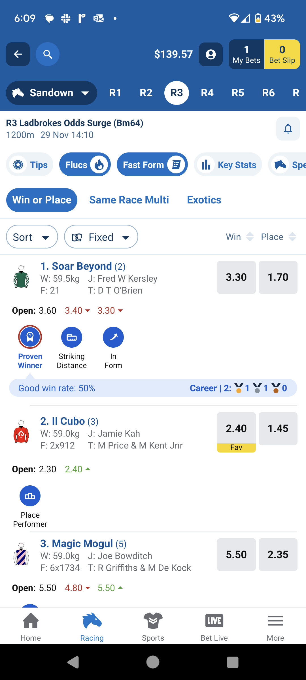
Task: Open search with the magnifier icon
Action: tap(48, 54)
